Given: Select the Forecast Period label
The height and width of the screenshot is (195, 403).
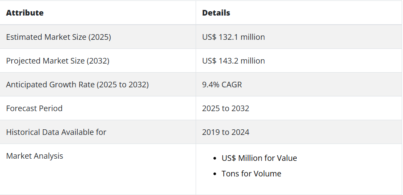Looking at the screenshot, I should pos(34,109).
